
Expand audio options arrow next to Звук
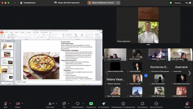[10, 104]
